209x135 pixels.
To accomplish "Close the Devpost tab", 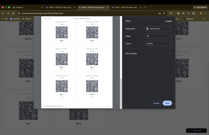I will (x=42, y=7).
